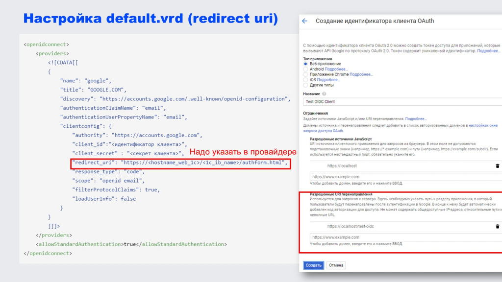The image size is (502, 282).
Task: Click the back arrow beside the OAuth title
Action: pos(305,21)
